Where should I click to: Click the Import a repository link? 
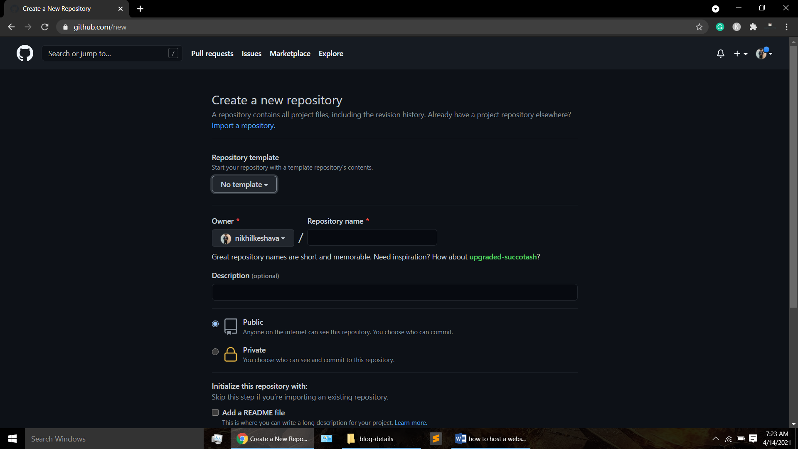coord(243,126)
